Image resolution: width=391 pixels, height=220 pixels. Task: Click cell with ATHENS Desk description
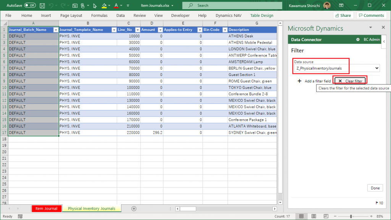(x=252, y=36)
